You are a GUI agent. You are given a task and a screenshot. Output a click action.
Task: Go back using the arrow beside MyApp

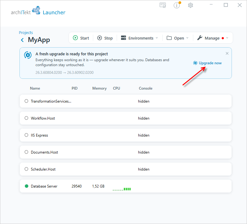[22, 40]
